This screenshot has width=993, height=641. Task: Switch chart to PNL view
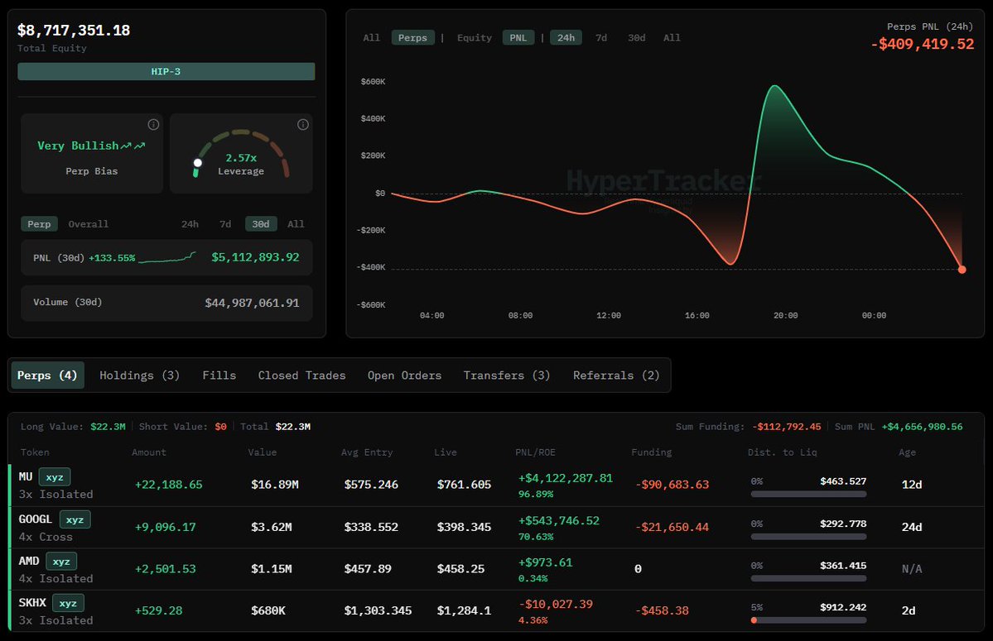click(518, 38)
